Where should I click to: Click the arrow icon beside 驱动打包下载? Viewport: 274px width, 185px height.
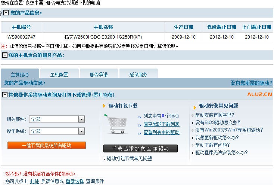tap(104, 106)
